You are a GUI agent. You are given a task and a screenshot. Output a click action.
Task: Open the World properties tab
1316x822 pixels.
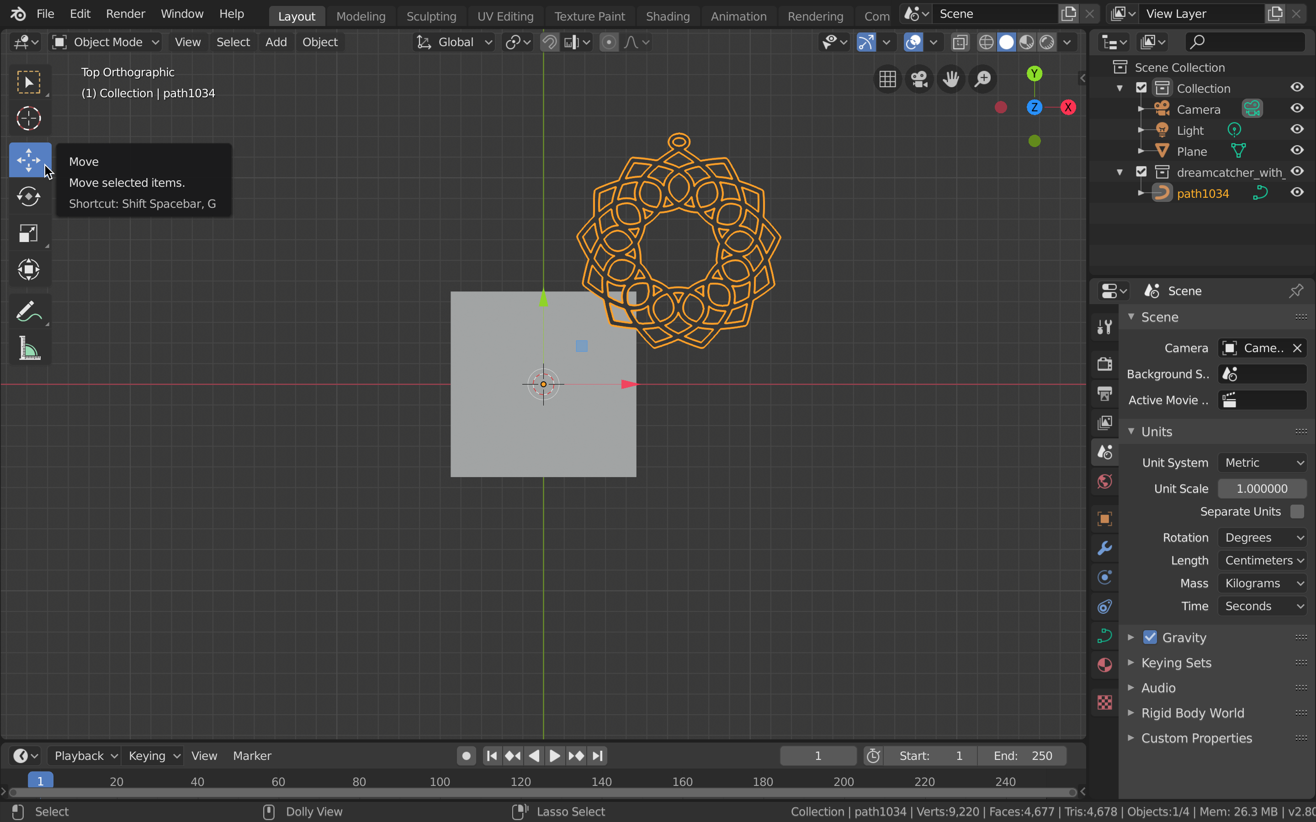1104,482
